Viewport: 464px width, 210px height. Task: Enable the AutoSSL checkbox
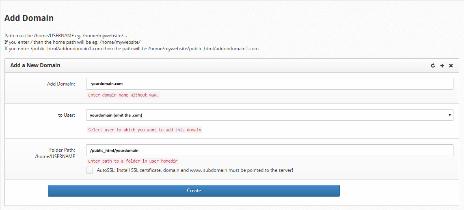(89, 170)
